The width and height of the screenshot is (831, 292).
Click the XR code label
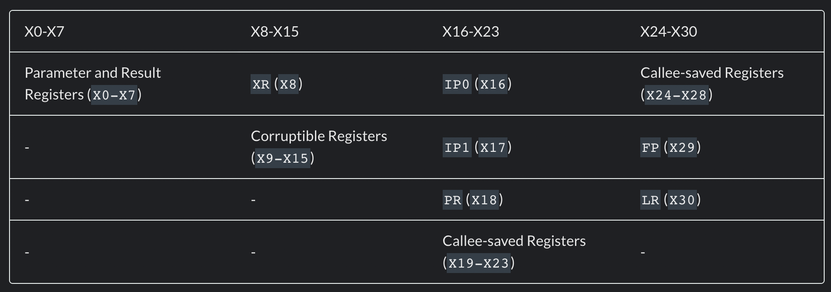click(261, 85)
